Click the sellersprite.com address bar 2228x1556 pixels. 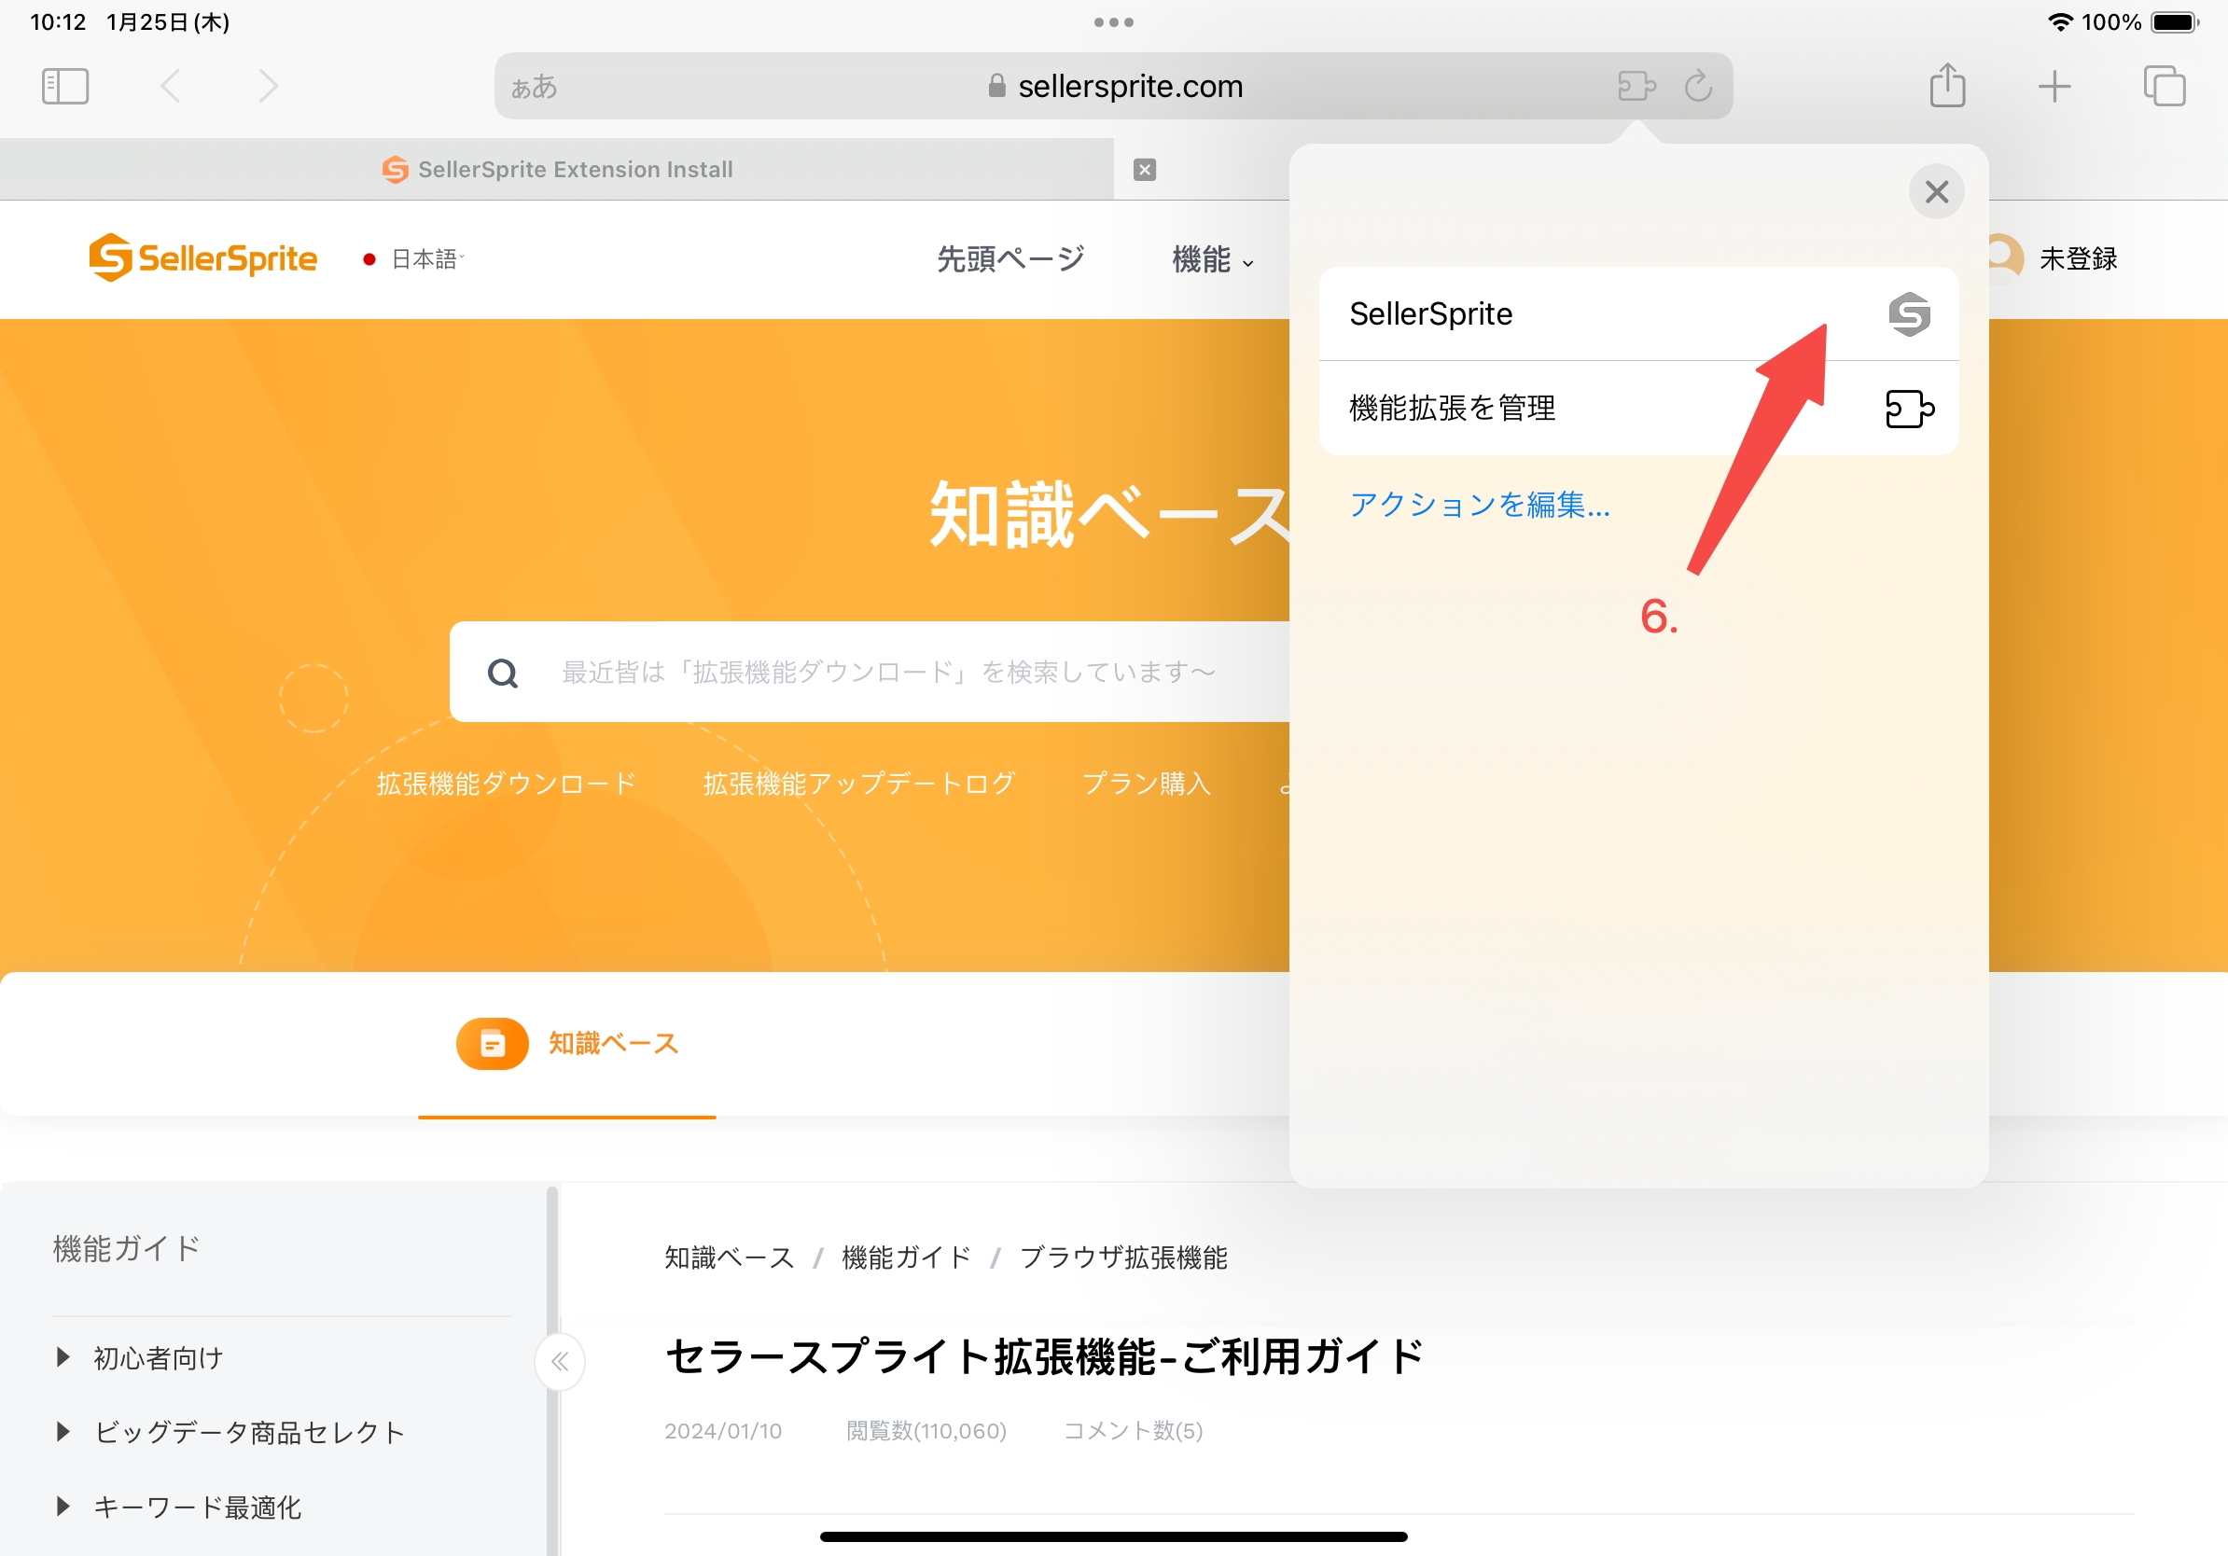(x=1113, y=87)
